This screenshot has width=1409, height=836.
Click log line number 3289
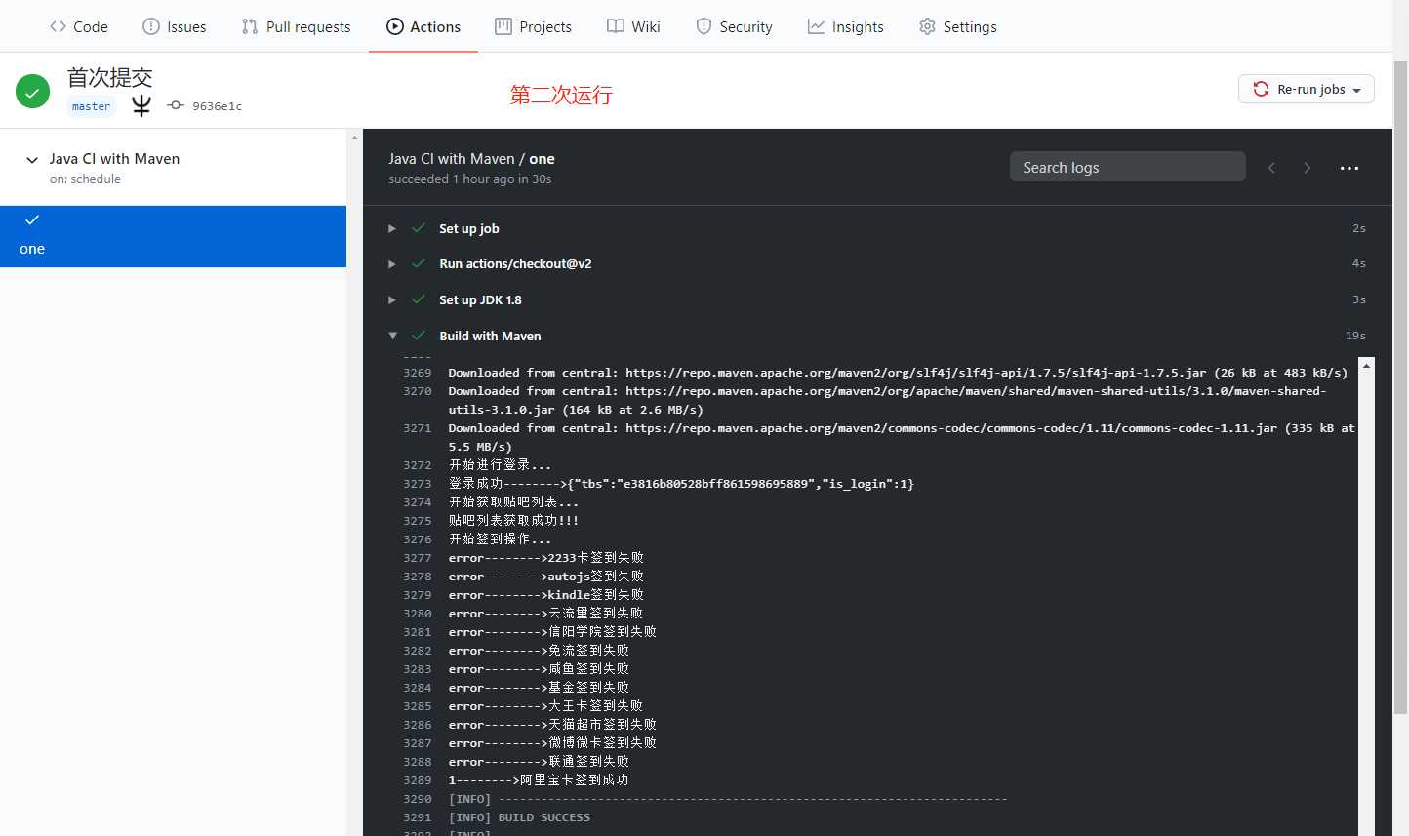coord(417,780)
